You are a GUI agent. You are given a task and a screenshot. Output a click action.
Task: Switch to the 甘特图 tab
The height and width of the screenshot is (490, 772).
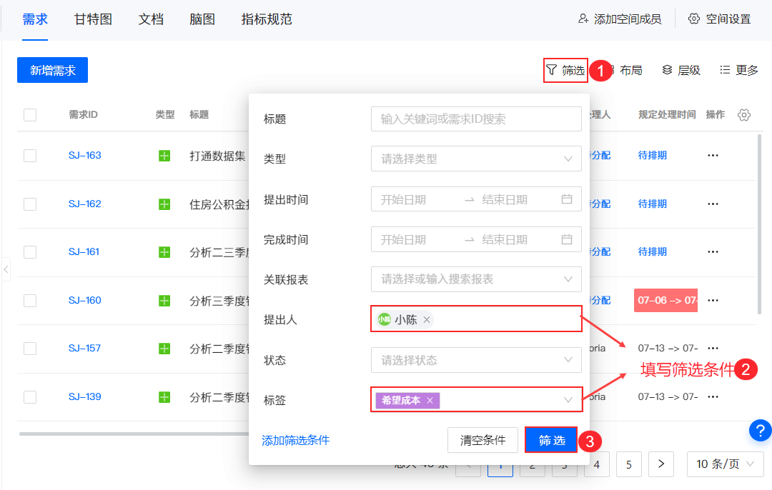coord(93,19)
